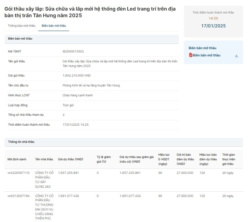Click the PDF file icon in sidebar
The width and height of the screenshot is (248, 222).
(x=190, y=55)
